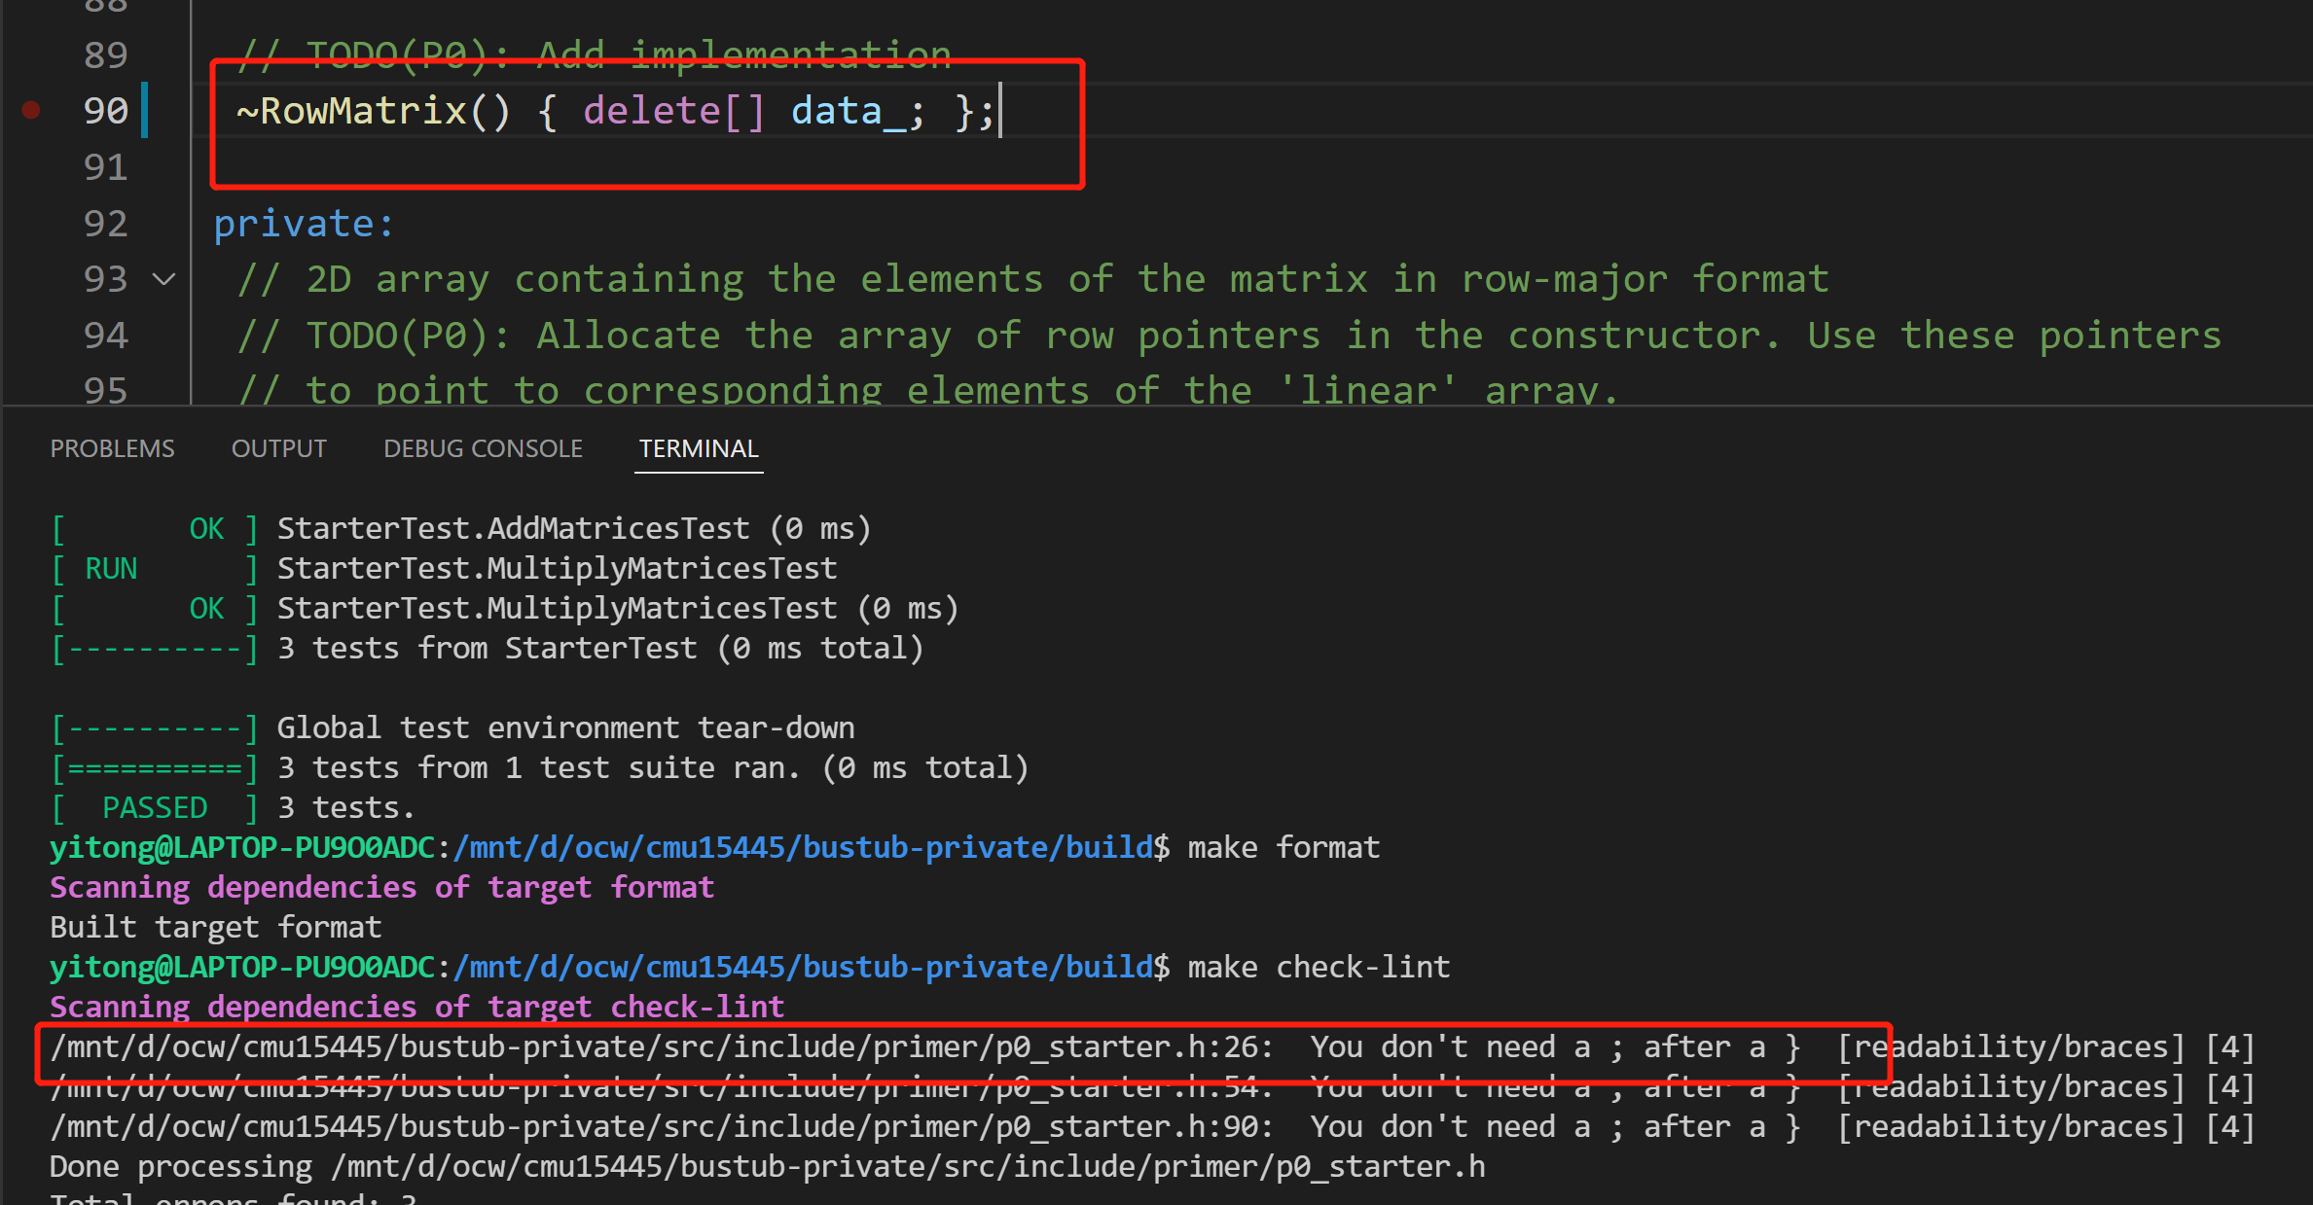Viewport: 2313px width, 1205px height.
Task: Click breakpoint gutter beside line 89
Action: [x=31, y=55]
